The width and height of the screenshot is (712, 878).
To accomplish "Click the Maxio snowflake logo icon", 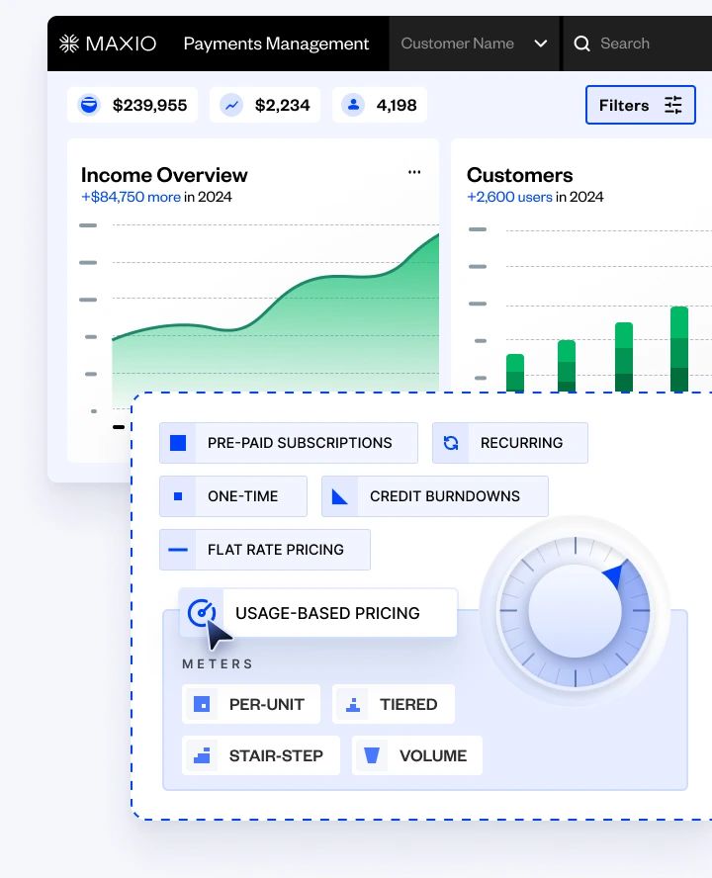I will click(x=69, y=44).
